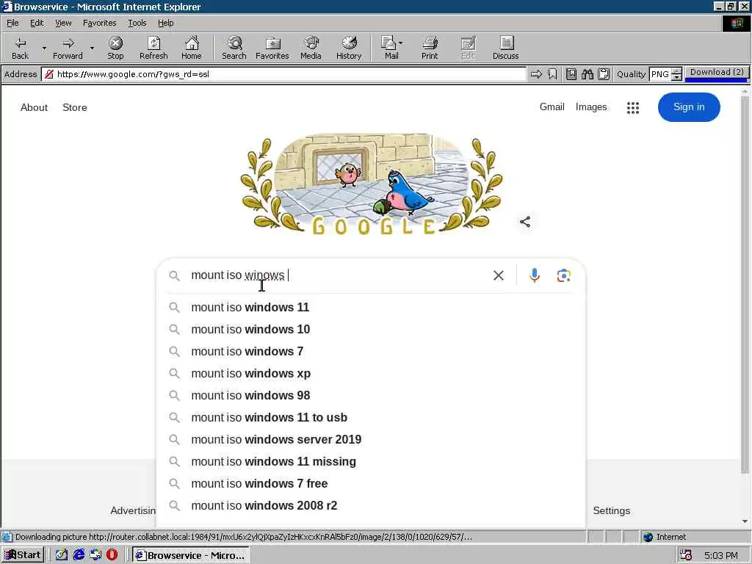The height and width of the screenshot is (564, 752).
Task: Click the system tray clock 5:03 PM
Action: (x=721, y=555)
